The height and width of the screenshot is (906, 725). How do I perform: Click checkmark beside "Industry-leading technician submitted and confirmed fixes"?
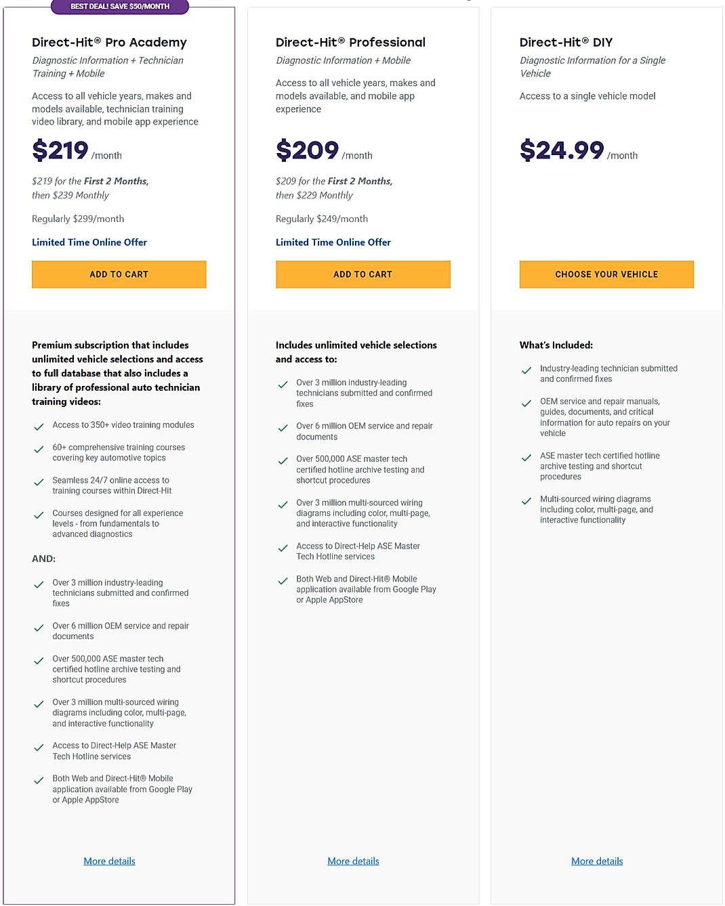(x=526, y=370)
